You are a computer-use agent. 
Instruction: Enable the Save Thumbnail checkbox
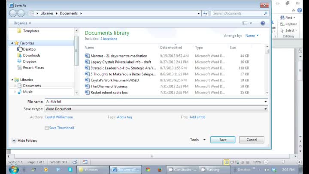point(46,128)
